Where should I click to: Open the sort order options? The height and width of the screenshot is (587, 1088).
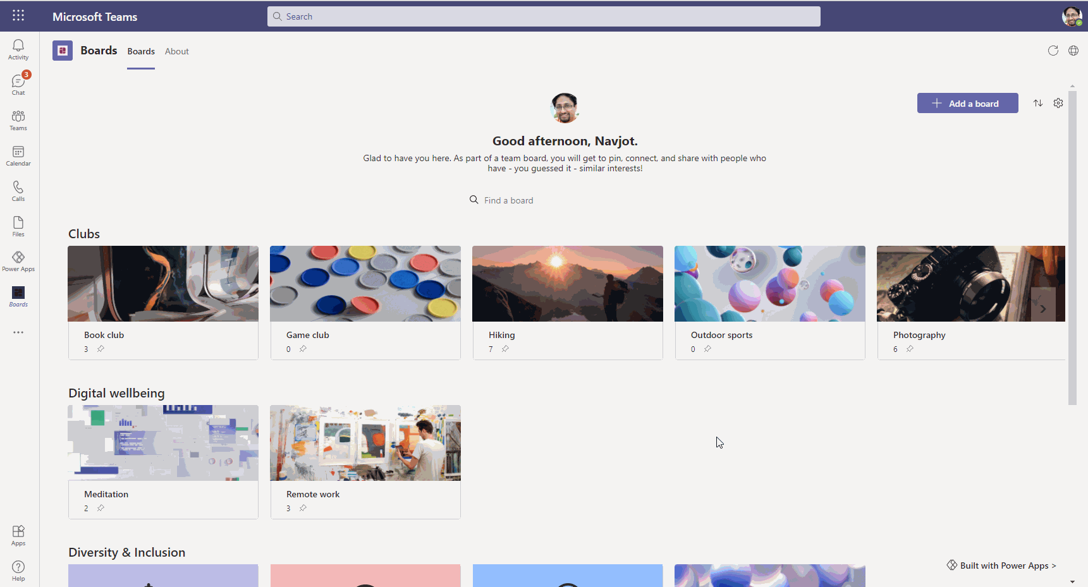point(1038,103)
